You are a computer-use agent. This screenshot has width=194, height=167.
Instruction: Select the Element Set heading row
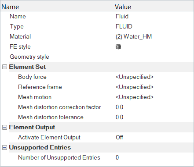pos(101,67)
